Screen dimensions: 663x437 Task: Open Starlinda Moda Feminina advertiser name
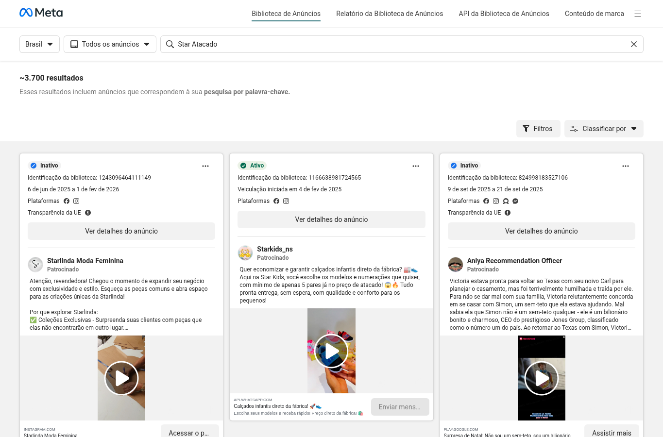click(85, 261)
